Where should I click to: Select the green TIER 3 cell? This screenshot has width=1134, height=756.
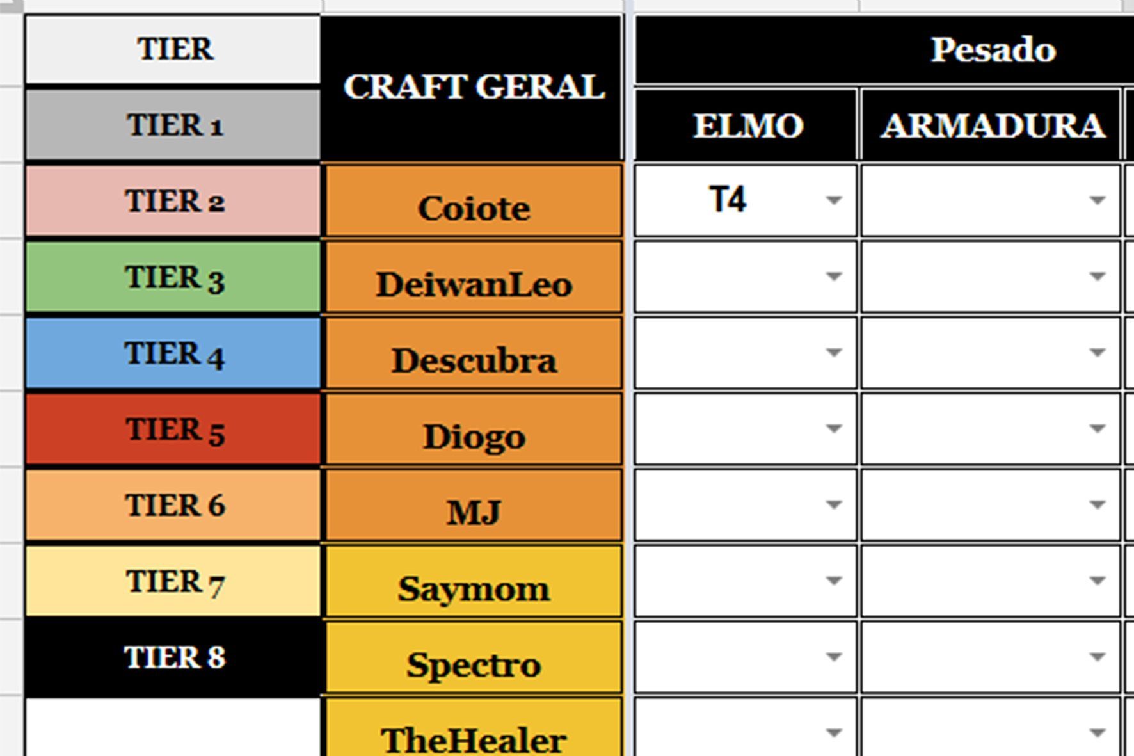click(173, 277)
